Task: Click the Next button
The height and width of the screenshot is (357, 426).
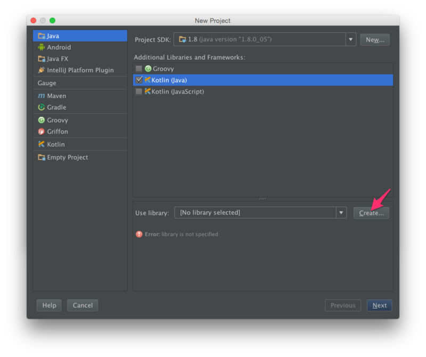Action: [379, 305]
